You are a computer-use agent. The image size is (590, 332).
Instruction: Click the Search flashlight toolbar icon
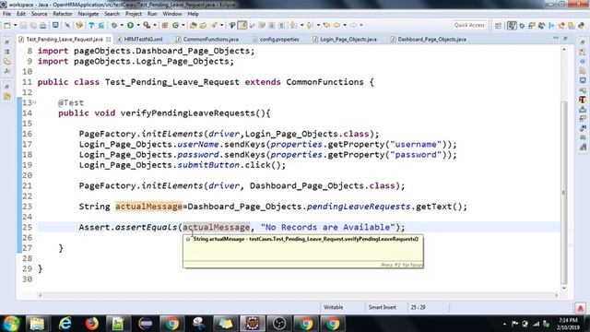pos(214,25)
